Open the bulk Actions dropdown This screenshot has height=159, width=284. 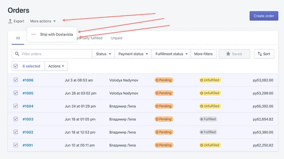(56, 66)
